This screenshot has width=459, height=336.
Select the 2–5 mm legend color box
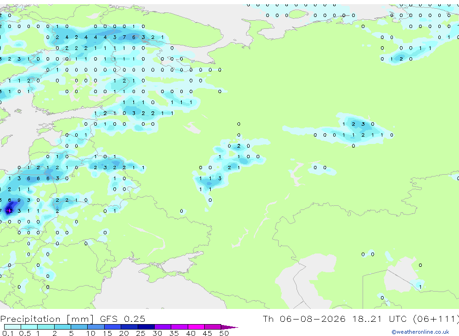(x=62, y=327)
